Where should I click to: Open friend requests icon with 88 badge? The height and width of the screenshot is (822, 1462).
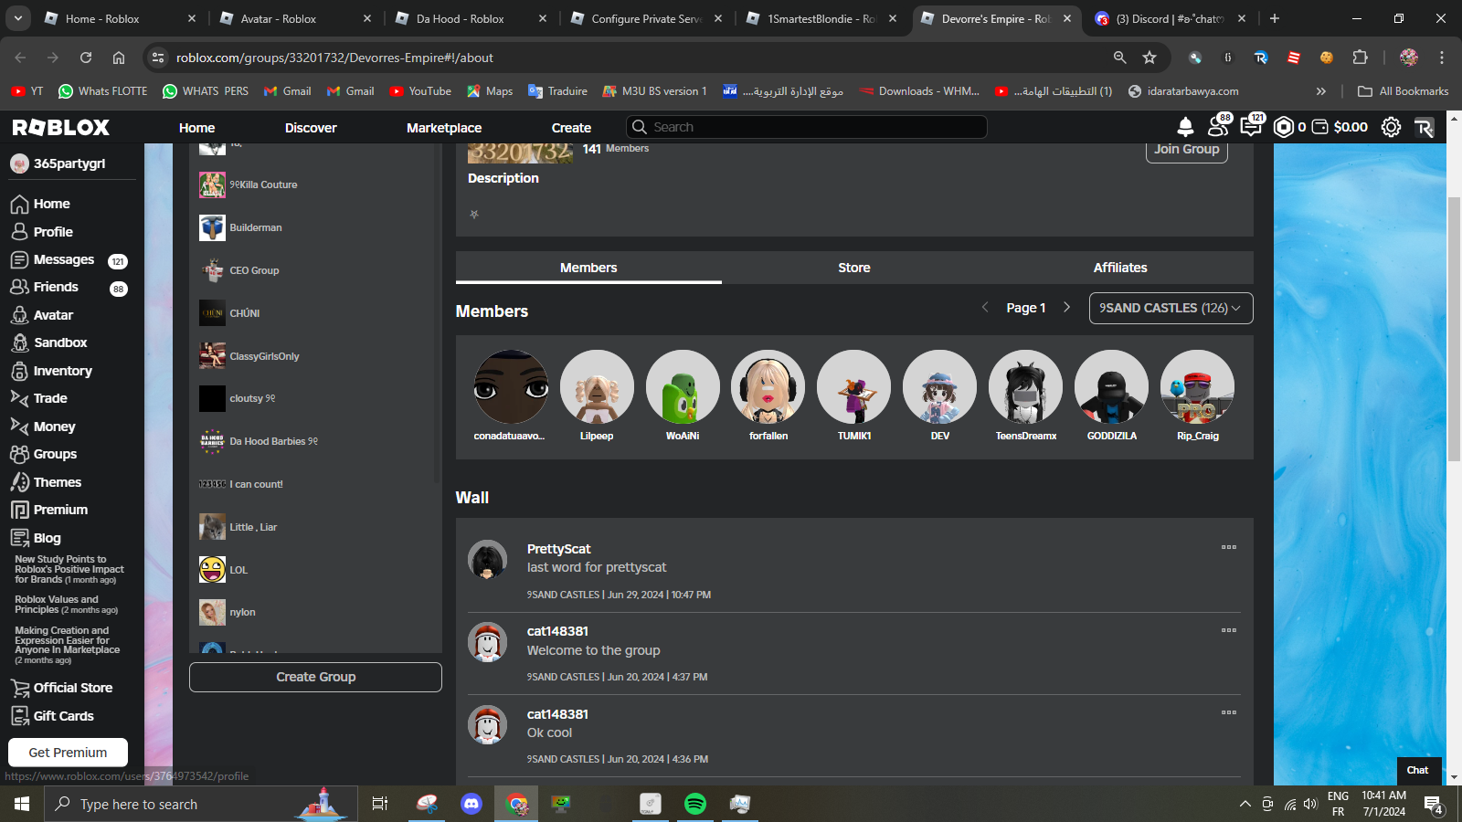[x=1218, y=127]
